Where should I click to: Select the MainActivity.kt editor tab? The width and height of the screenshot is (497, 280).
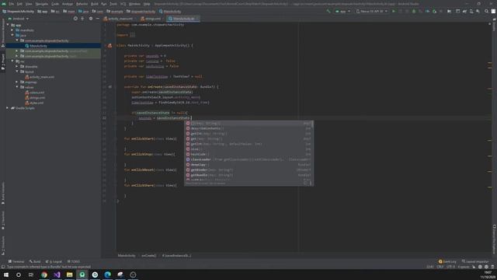pos(182,19)
